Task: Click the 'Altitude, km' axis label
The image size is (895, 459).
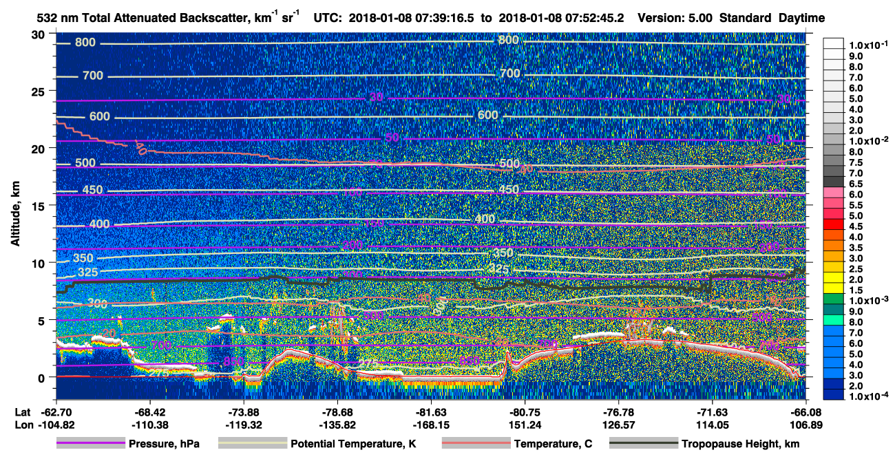Action: 14,215
